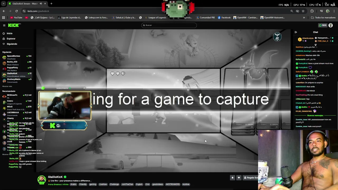
Task: Click the Challenge stream tag
Action: point(114,184)
